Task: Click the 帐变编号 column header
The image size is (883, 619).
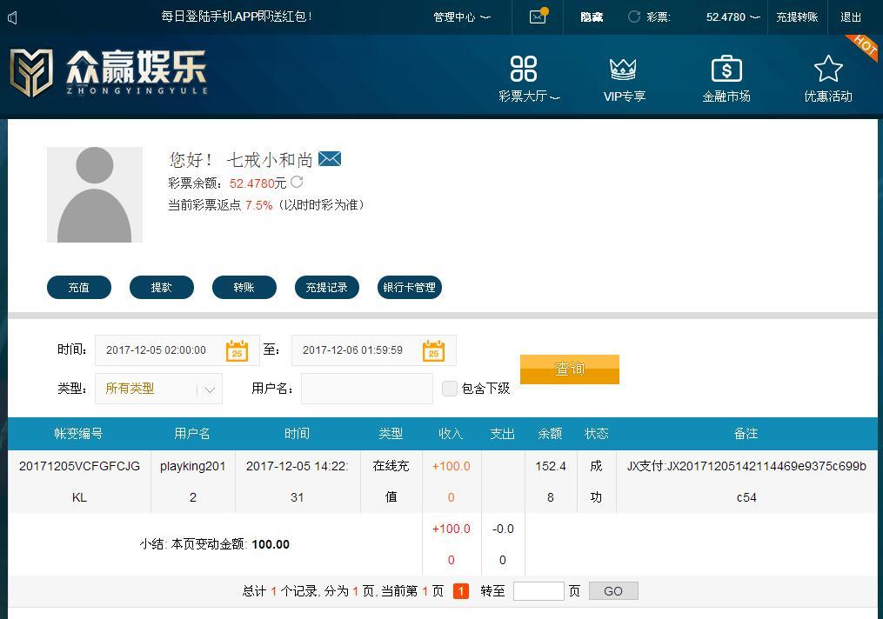Action: pos(78,433)
